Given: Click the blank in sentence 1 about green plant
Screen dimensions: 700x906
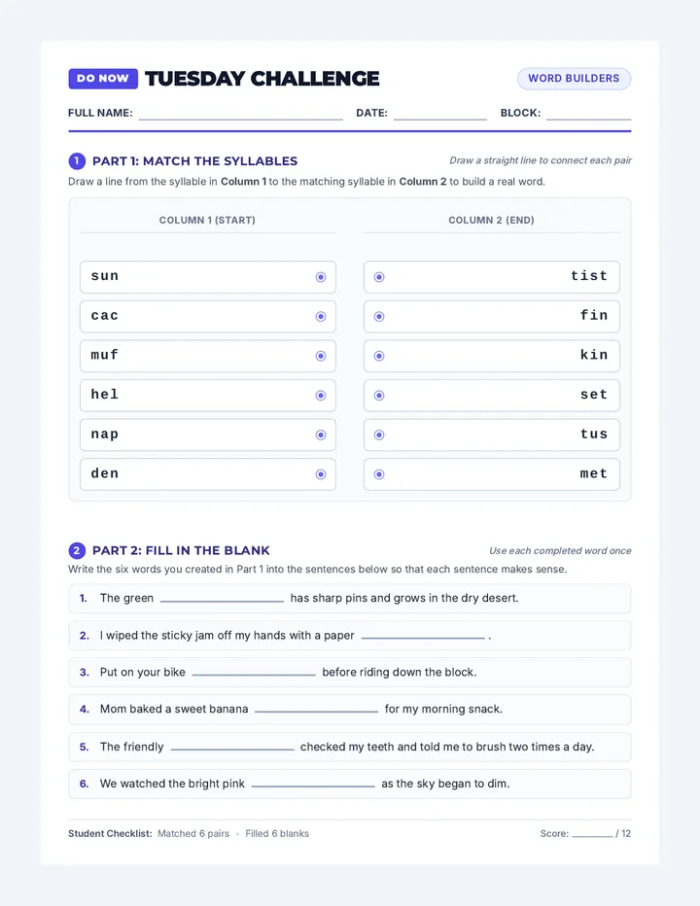Looking at the screenshot, I should point(222,599).
